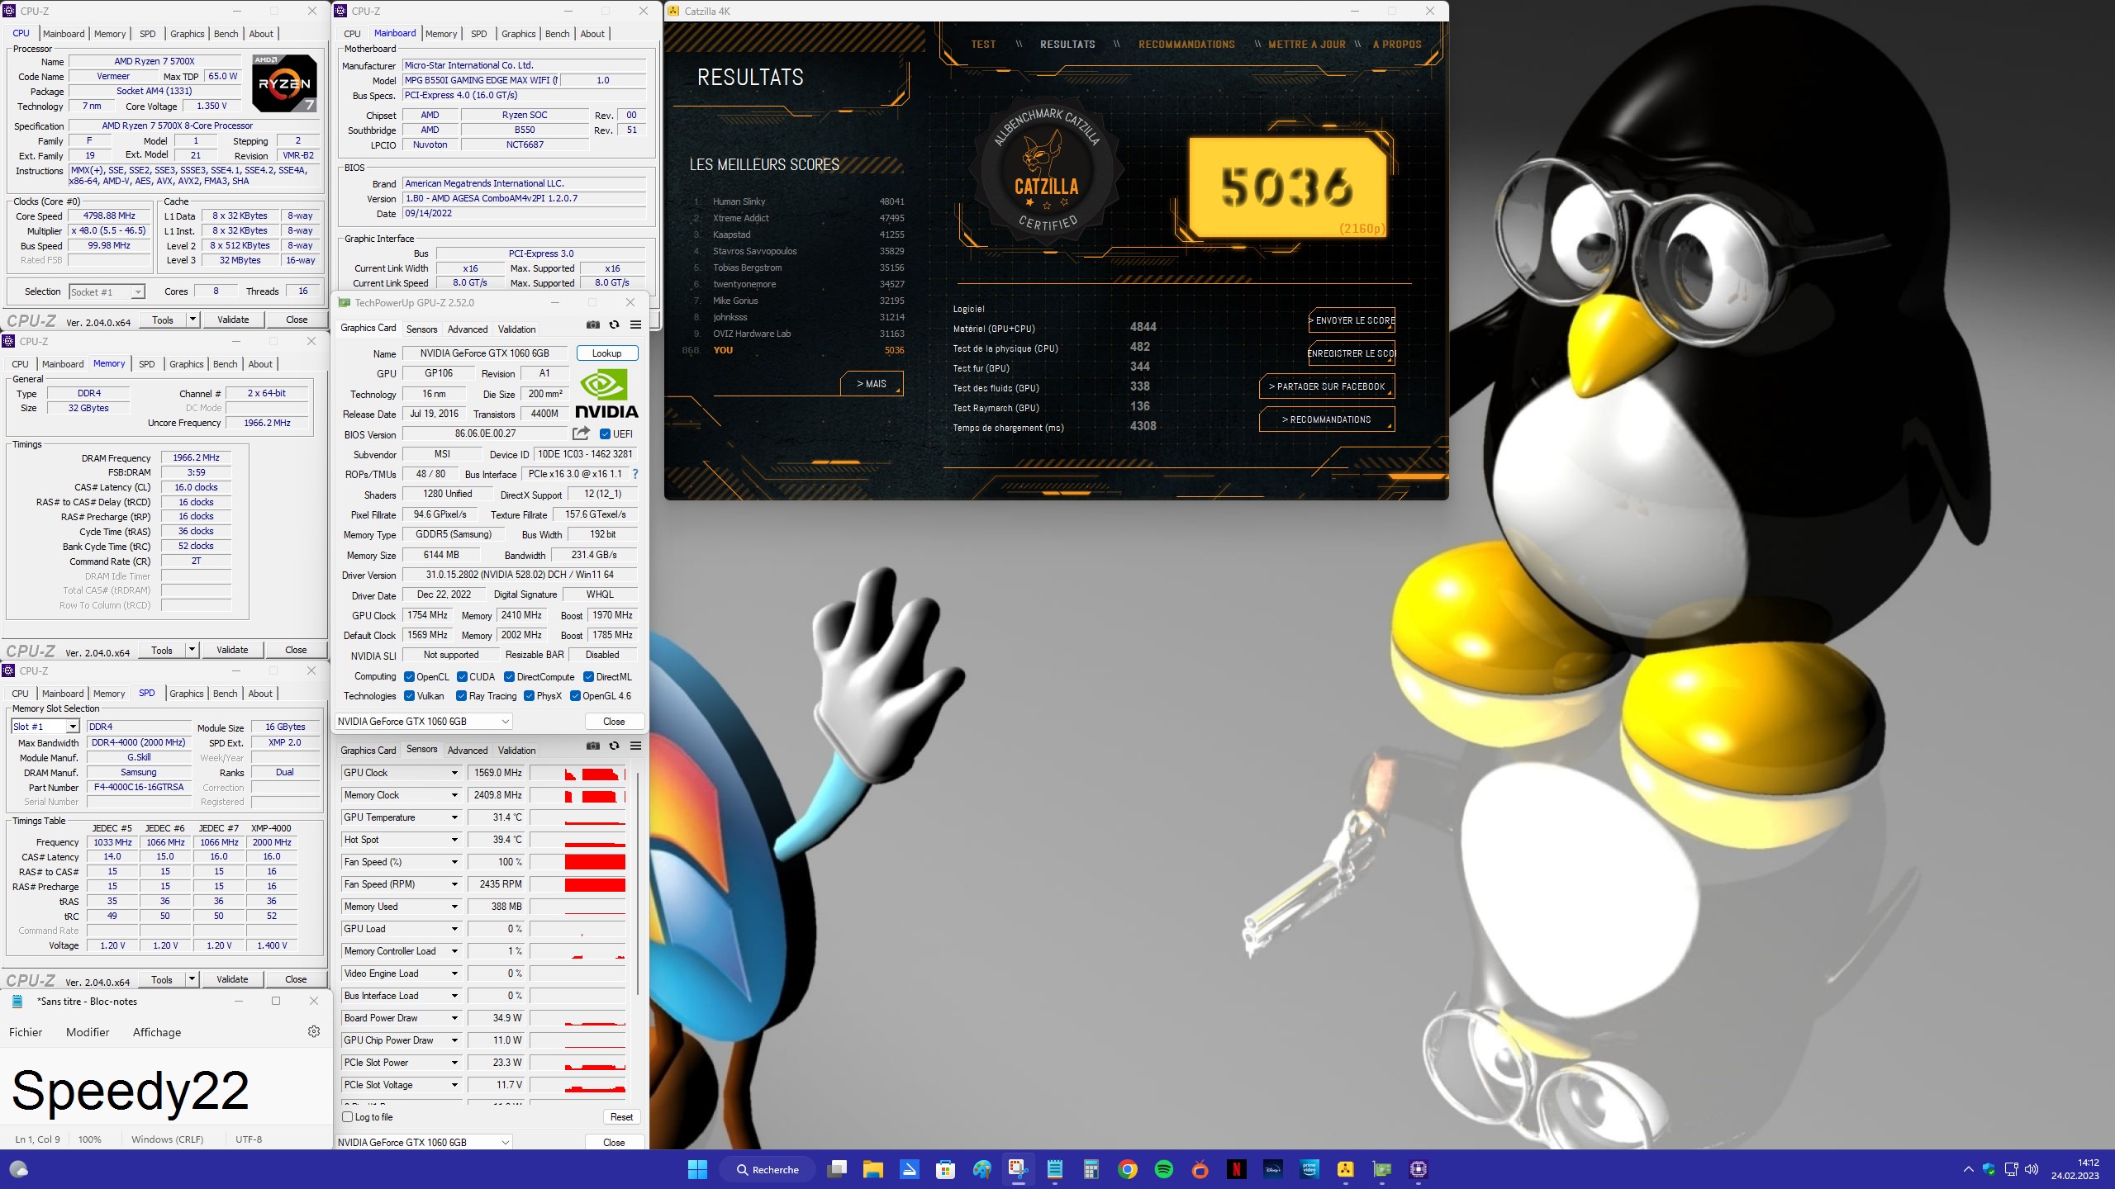Open the Advanced tab in GPU-Z Graphics Card panel
2115x1189 pixels.
pyautogui.click(x=468, y=329)
